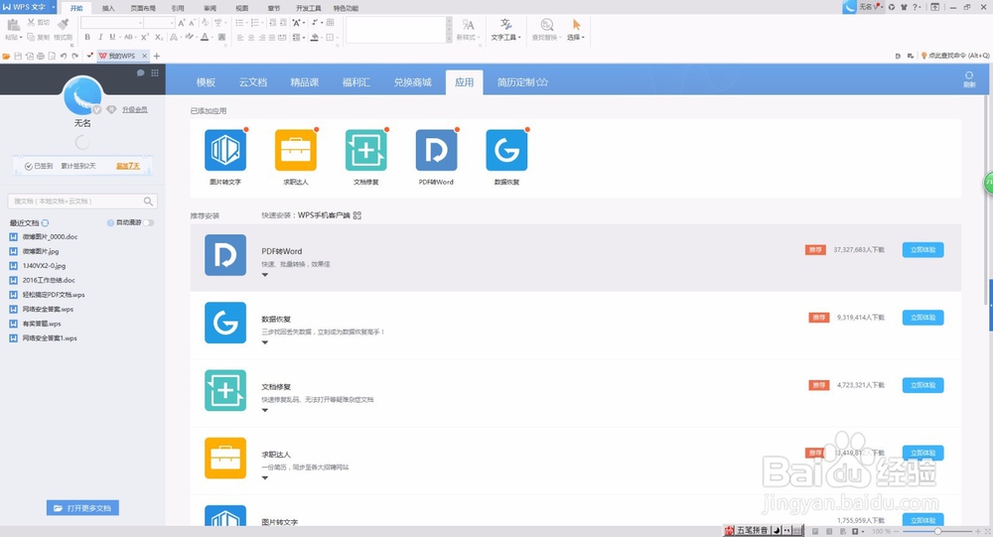Screen dimensions: 993x537
Task: Click the 五笔拼音 input method indicator
Action: 752,530
